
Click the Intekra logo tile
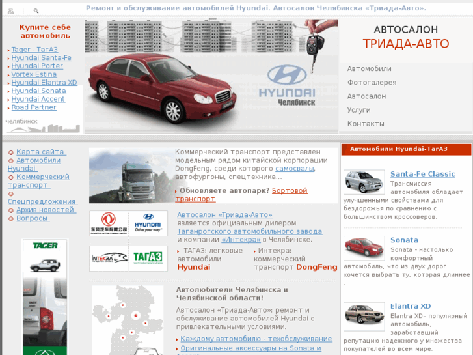pyautogui.click(x=109, y=258)
